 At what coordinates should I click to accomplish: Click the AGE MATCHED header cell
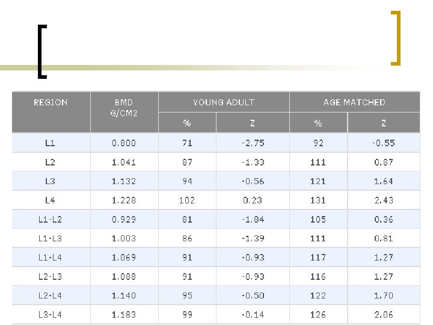pyautogui.click(x=354, y=102)
